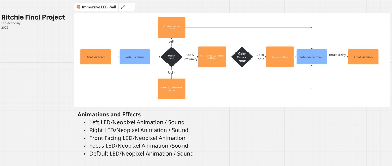The width and height of the screenshot is (392, 166).
Task: Select the "Animations and Effects" heading
Action: 109,114
